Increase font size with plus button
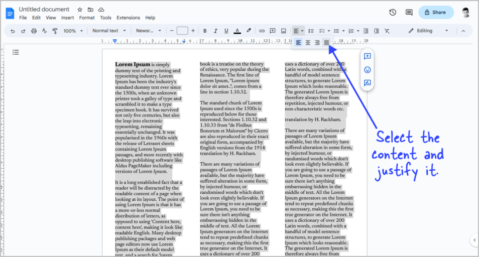Viewport: 479px width, 257px height. (193, 31)
